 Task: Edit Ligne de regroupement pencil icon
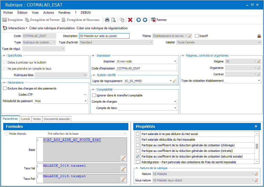coord(174,81)
